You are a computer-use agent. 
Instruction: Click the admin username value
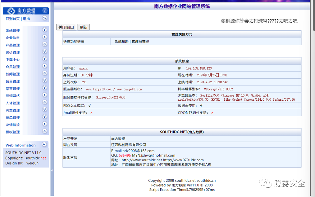point(83,68)
